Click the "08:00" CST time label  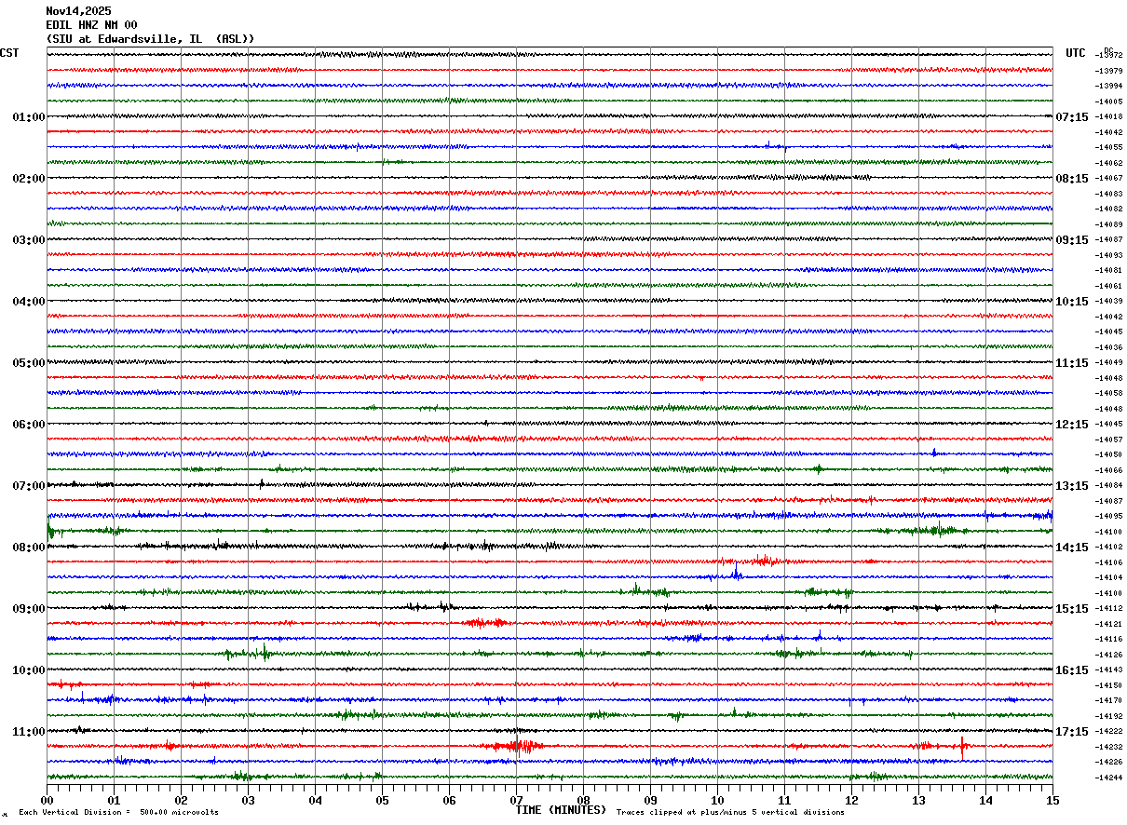(x=29, y=548)
